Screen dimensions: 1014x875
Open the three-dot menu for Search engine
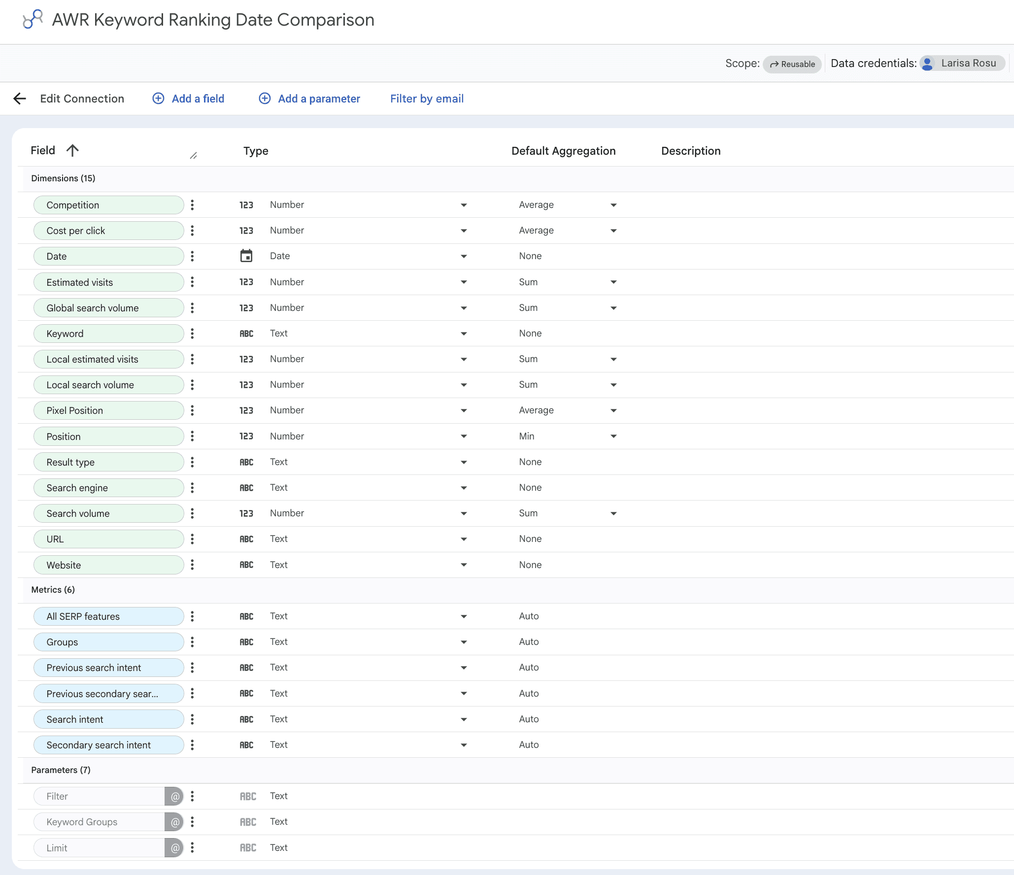[192, 488]
